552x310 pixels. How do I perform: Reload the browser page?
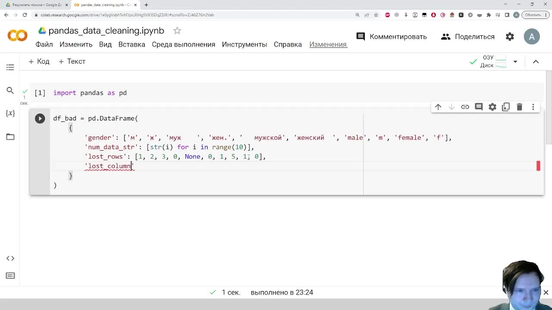(x=25, y=15)
